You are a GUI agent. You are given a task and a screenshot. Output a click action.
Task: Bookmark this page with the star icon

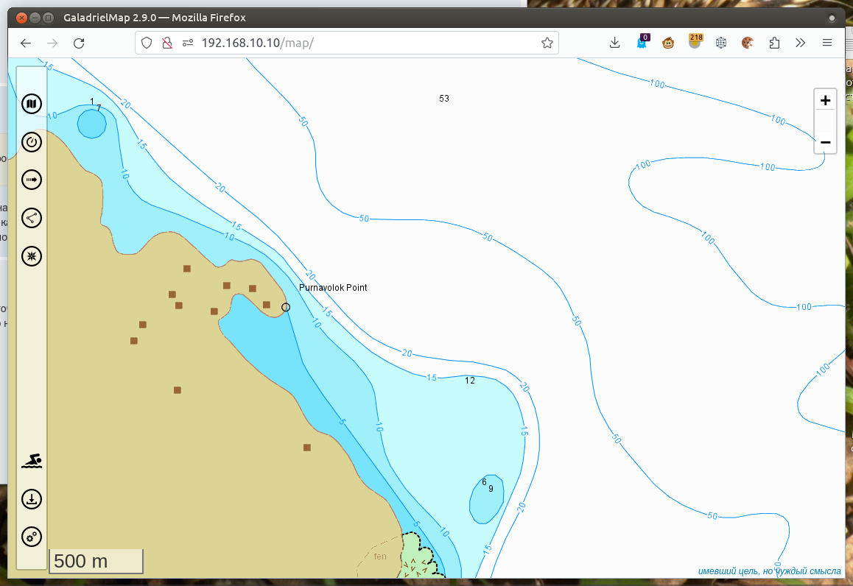547,43
